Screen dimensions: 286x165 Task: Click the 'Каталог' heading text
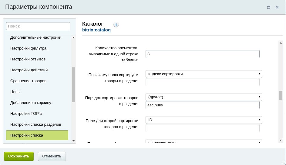tap(93, 24)
